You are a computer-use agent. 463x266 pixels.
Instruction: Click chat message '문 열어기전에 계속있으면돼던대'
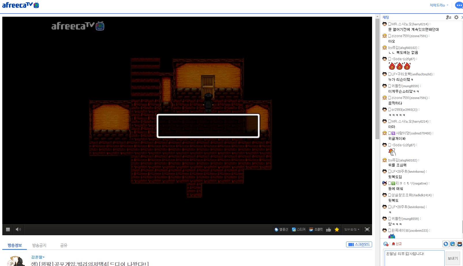(x=413, y=29)
